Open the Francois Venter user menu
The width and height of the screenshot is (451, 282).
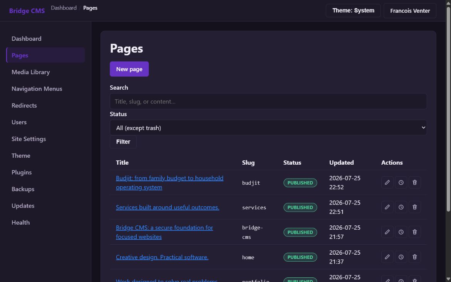[410, 11]
